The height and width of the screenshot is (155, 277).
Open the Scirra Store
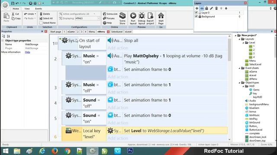pos(122,18)
